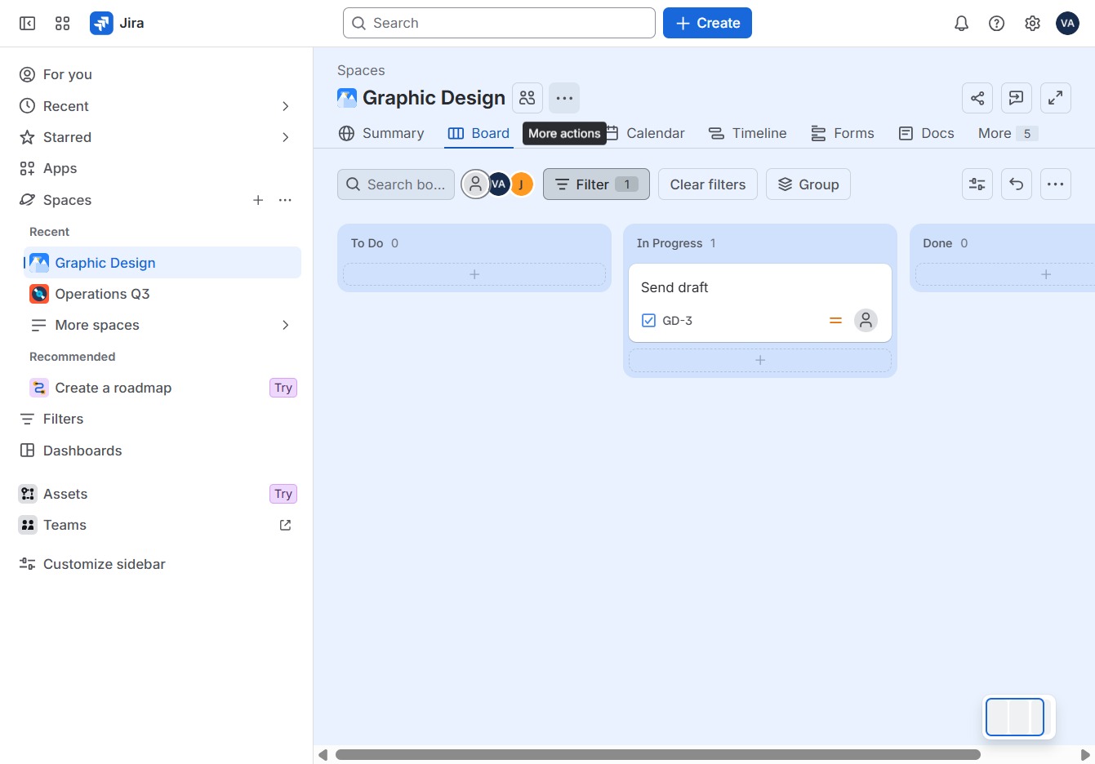Image resolution: width=1095 pixels, height=764 pixels.
Task: Collapse sidebar using top-left panel icon
Action: 27,24
